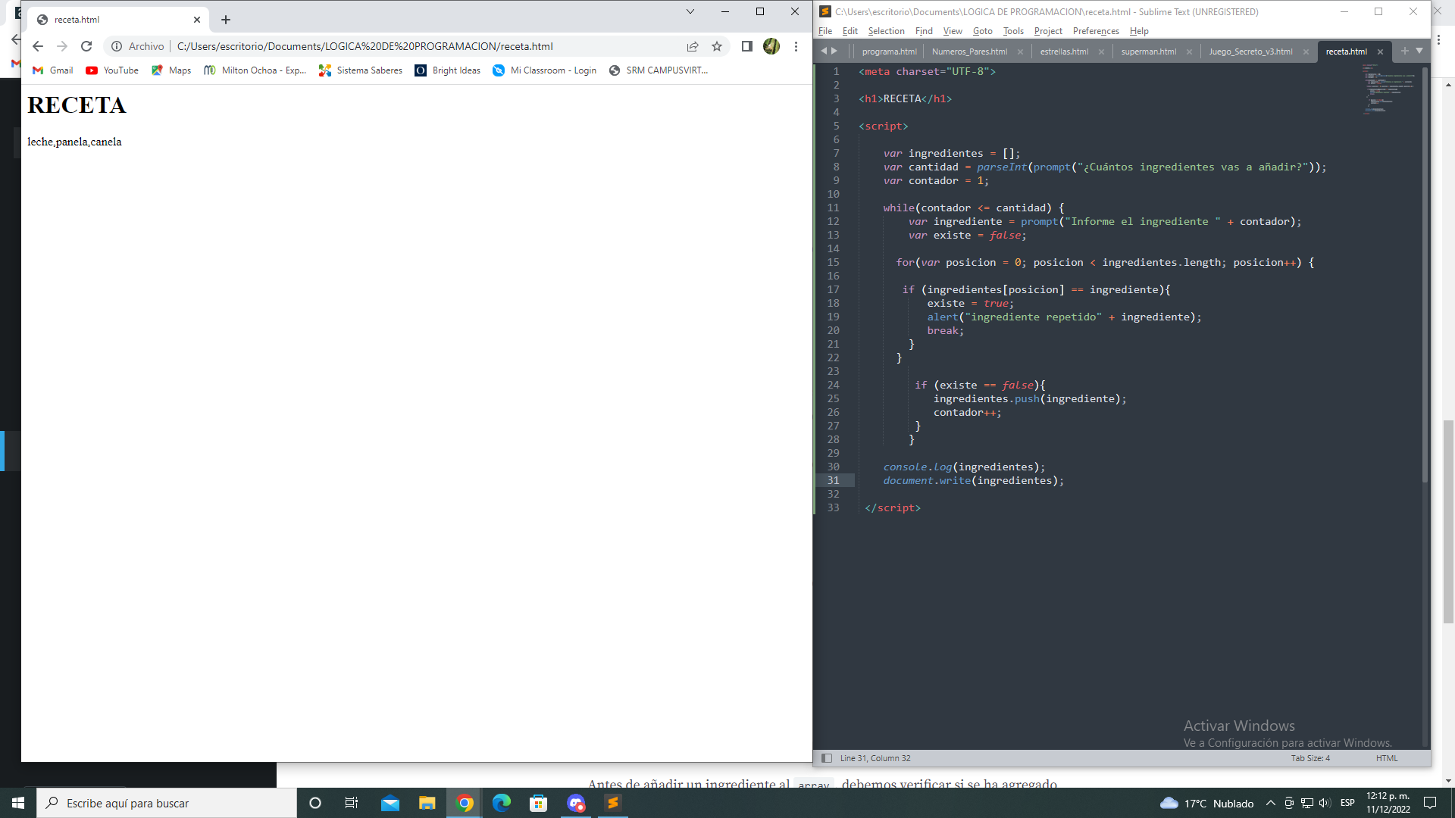This screenshot has width=1455, height=818.
Task: Open Chrome tab search chevron
Action: tap(690, 11)
